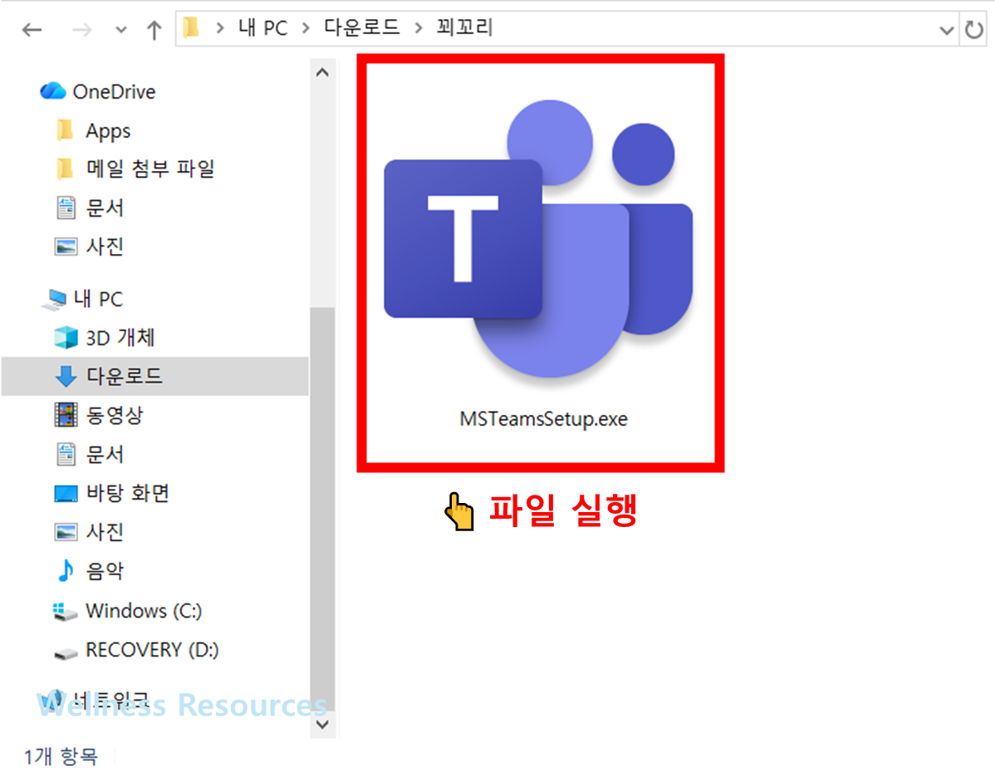Click the RECOVERY (D:) drive icon

coord(66,652)
